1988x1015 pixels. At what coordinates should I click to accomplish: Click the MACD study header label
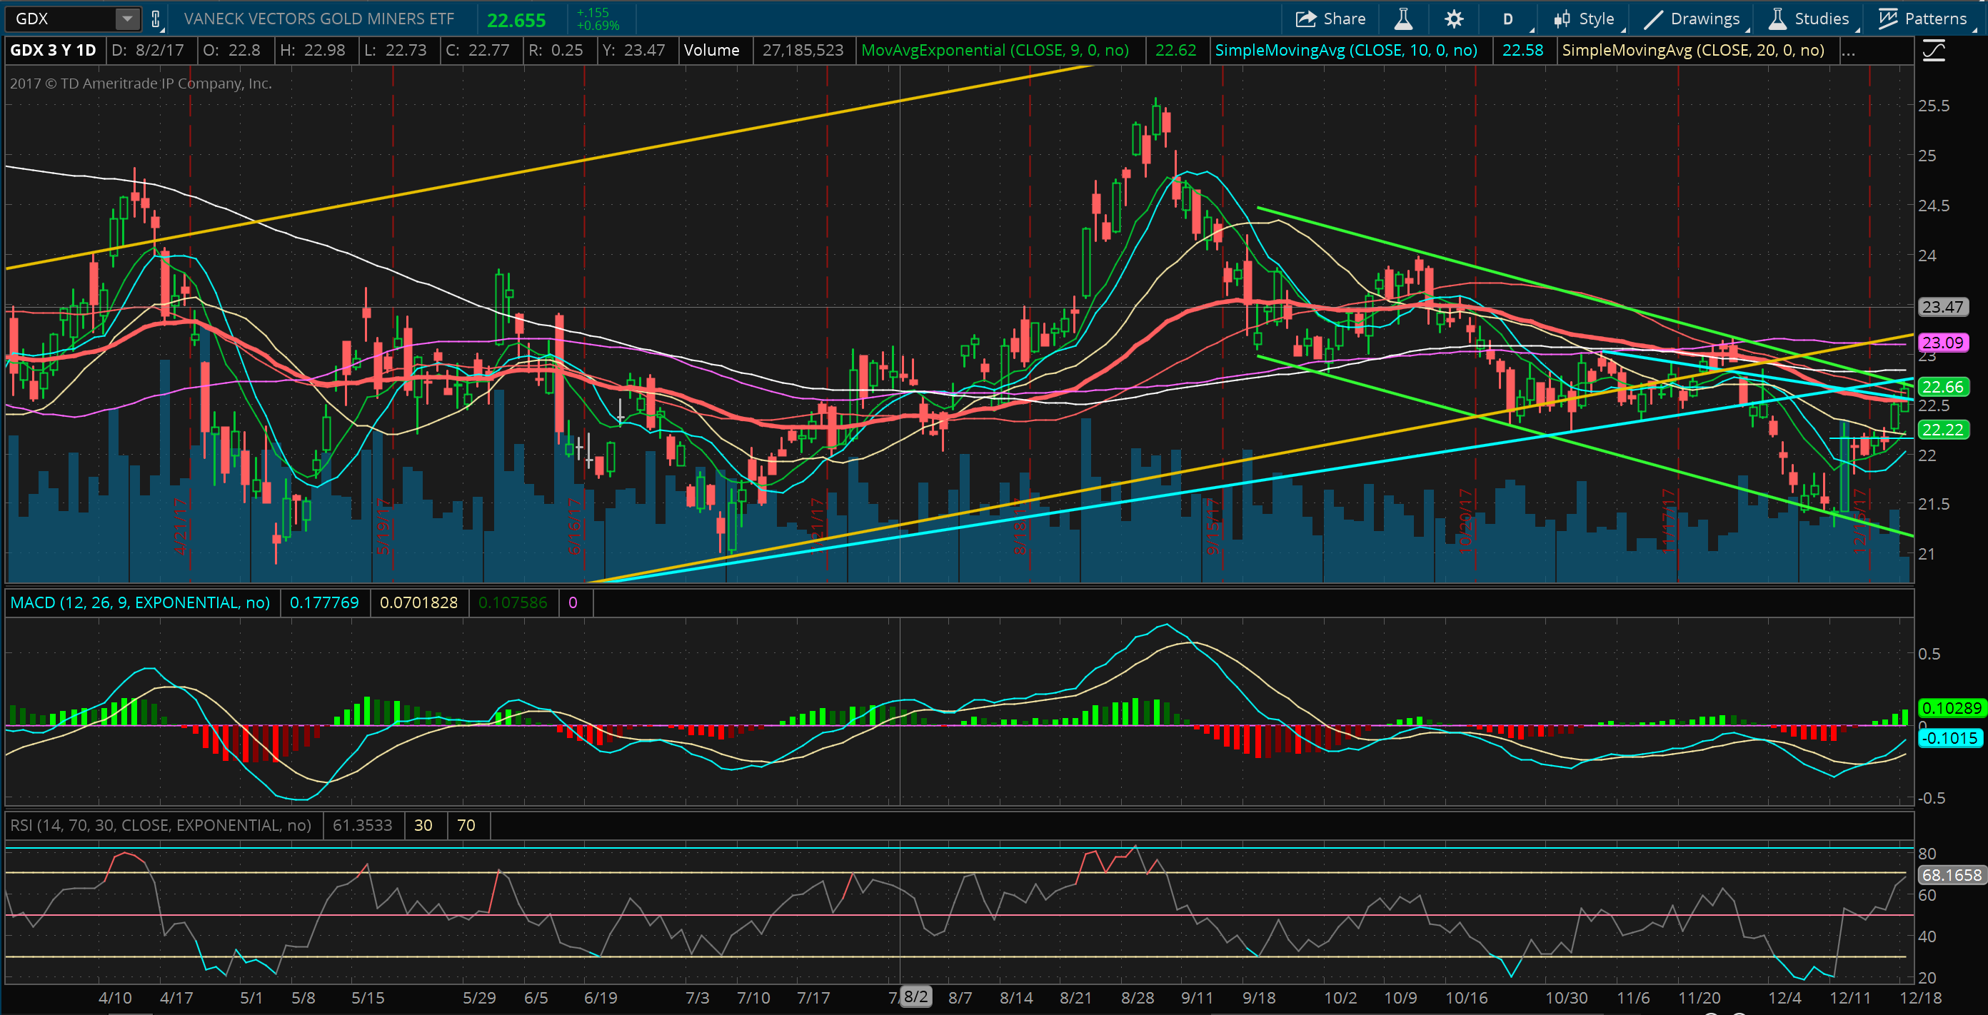(140, 602)
